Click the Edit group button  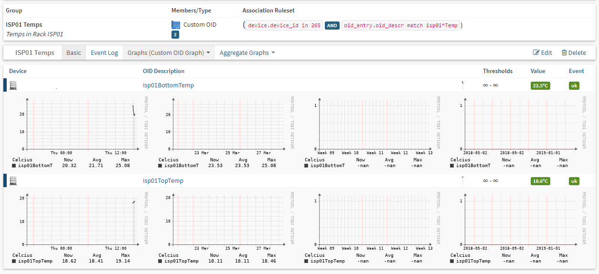[542, 53]
